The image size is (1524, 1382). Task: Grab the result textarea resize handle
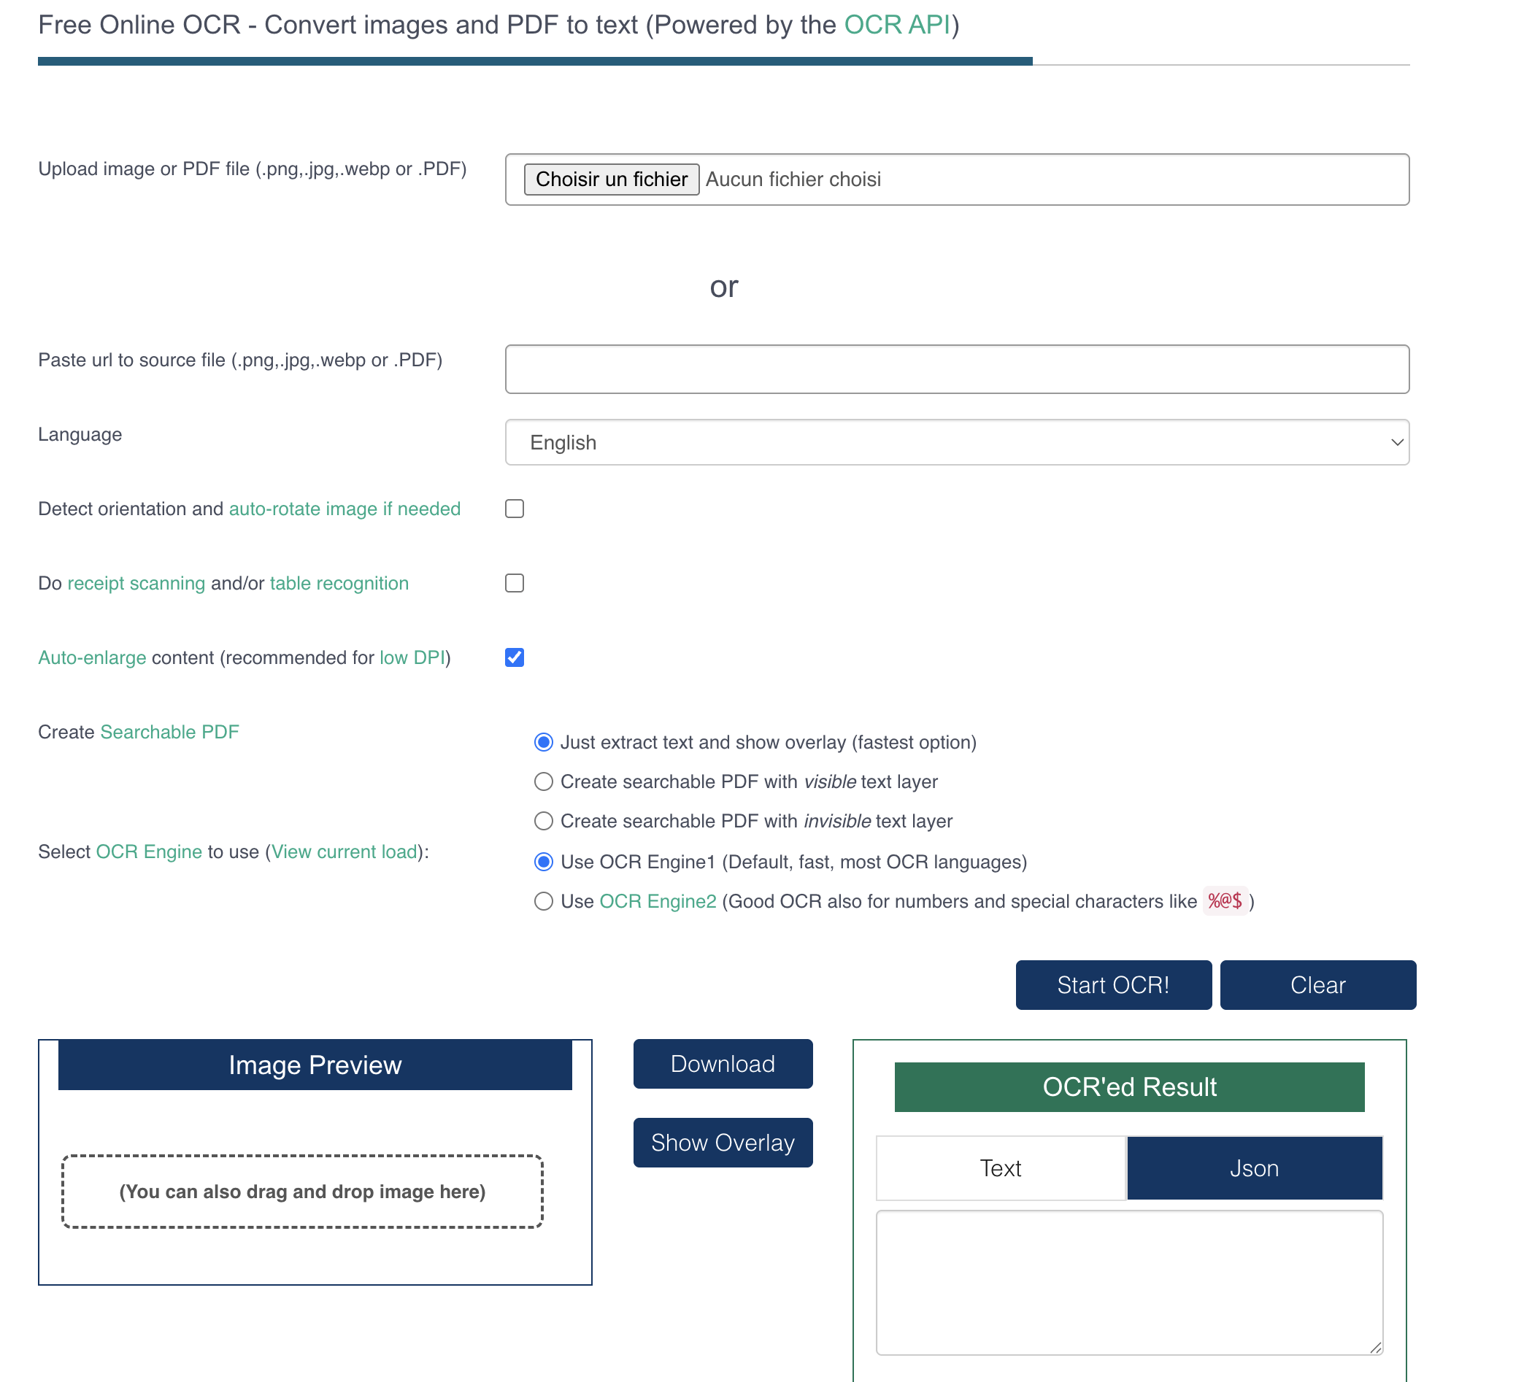1375,1346
